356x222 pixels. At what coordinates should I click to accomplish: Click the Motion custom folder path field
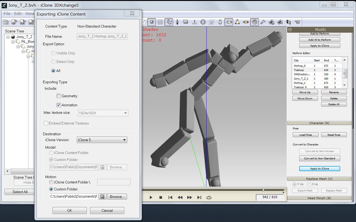(74, 197)
